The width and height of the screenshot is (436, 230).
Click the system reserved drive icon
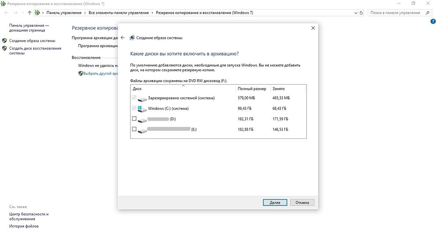click(142, 98)
